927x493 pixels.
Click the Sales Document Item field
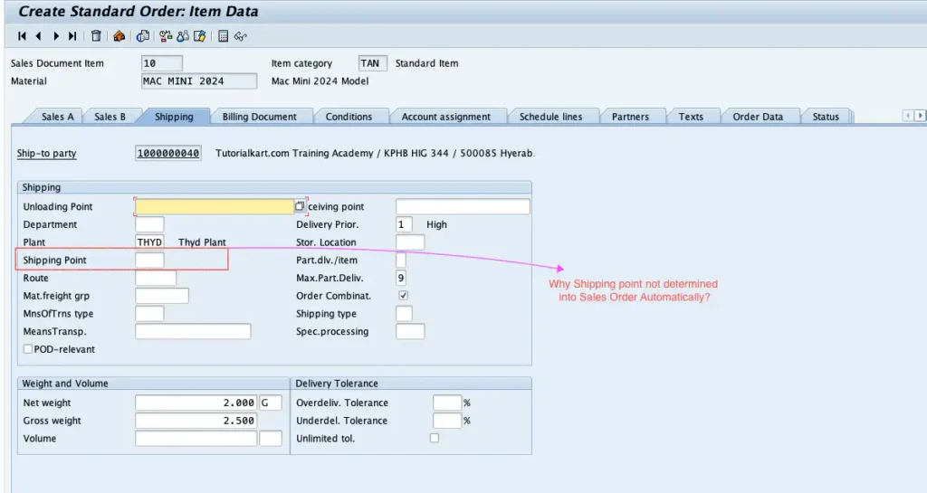tap(162, 63)
